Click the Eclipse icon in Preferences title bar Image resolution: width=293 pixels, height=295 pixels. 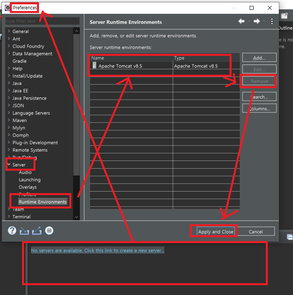[7, 8]
